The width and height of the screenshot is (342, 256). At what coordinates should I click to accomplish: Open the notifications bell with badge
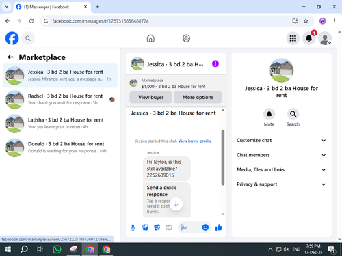coord(309,38)
